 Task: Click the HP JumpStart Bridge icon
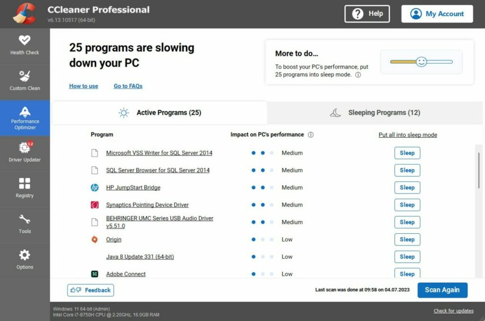pos(94,187)
